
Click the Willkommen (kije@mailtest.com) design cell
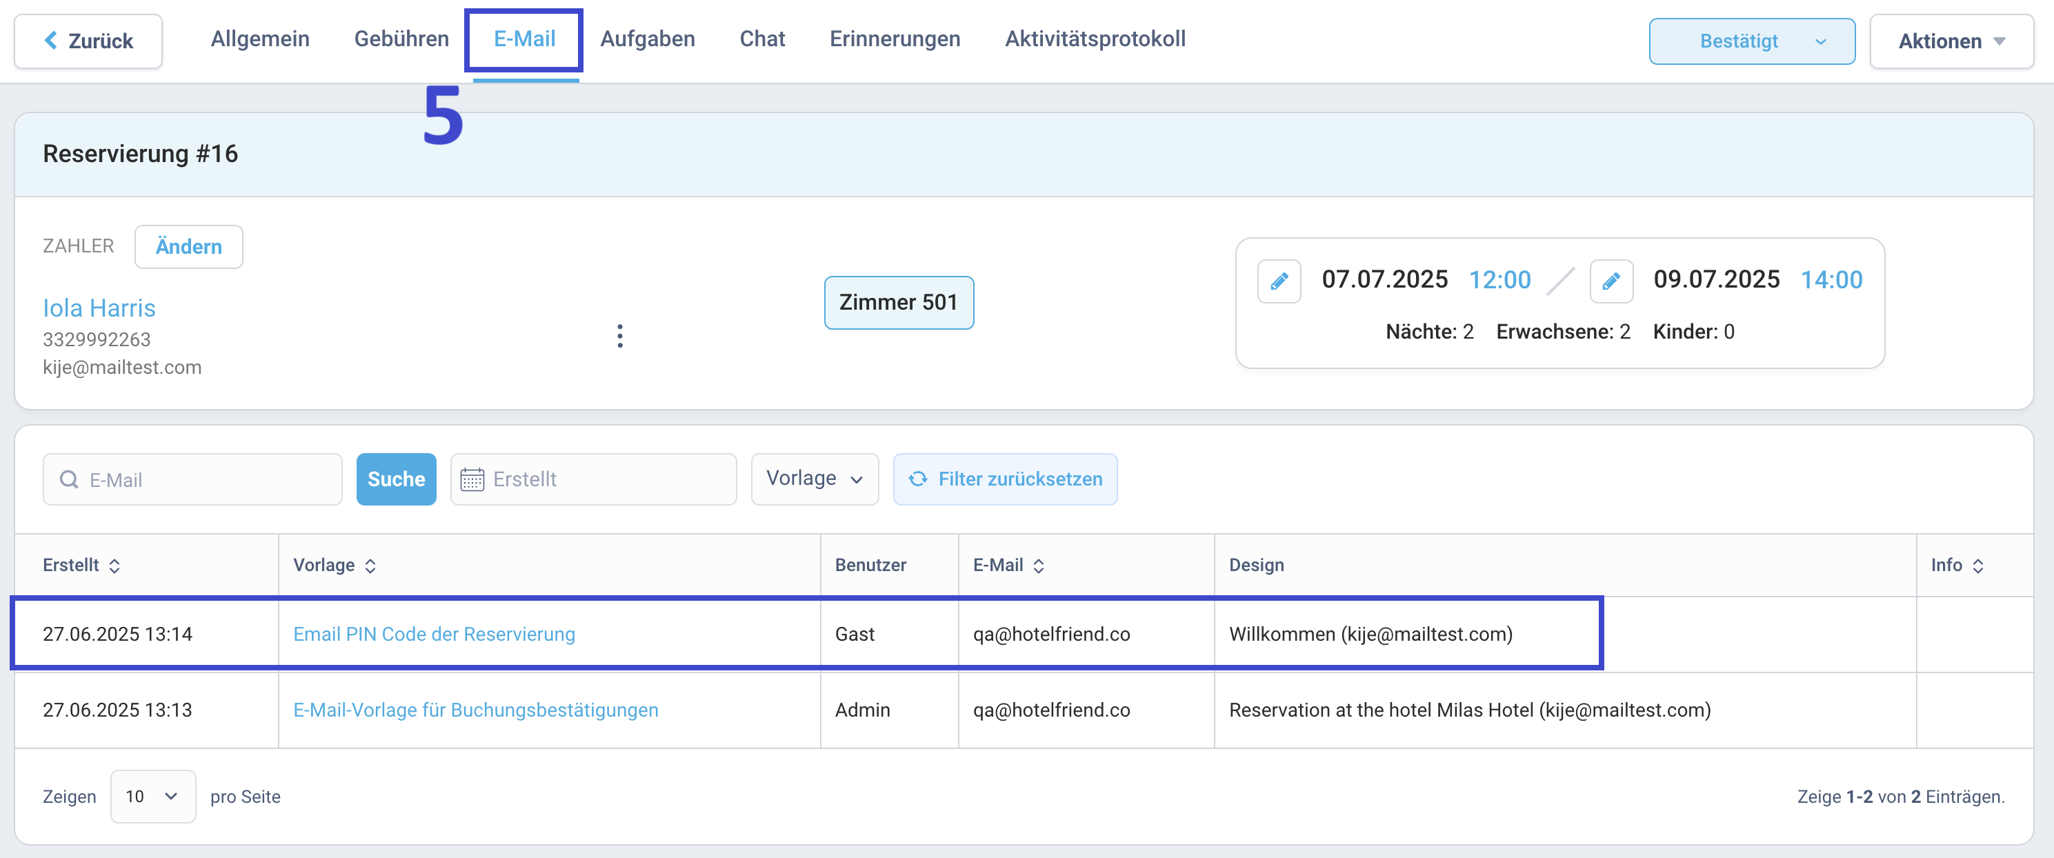pyautogui.click(x=1370, y=634)
